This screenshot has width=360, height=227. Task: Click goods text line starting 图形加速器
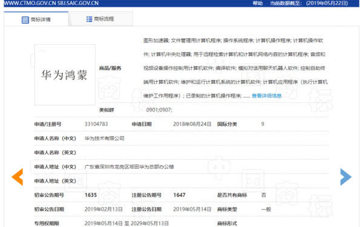click(x=234, y=41)
